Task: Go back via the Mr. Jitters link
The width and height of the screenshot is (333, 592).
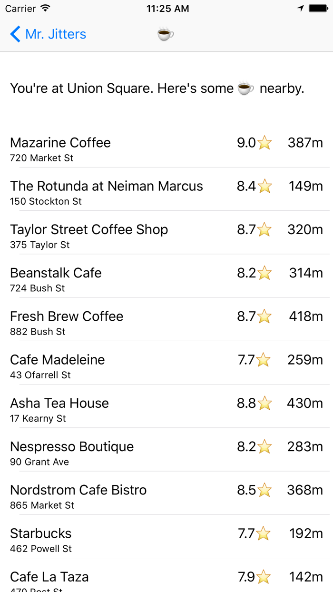Action: coord(56,34)
